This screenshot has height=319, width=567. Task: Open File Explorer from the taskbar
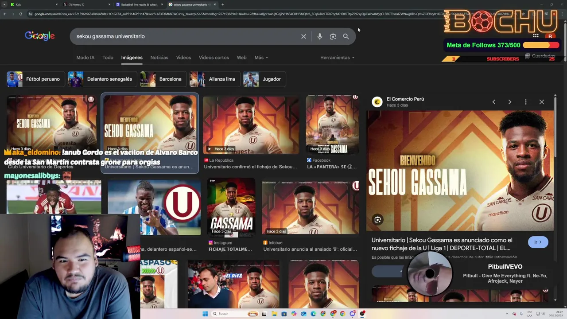(274, 314)
